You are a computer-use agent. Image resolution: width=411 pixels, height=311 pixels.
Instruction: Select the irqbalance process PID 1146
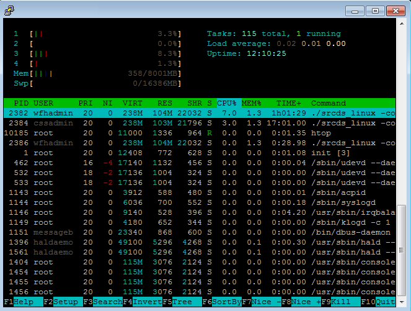200,212
